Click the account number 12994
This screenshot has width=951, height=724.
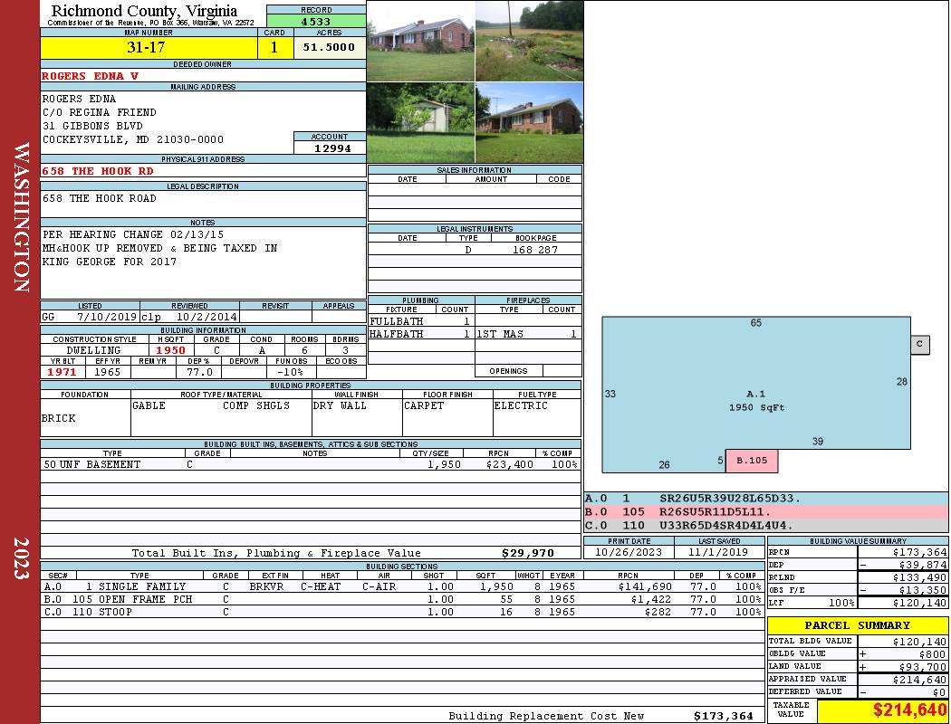[331, 148]
